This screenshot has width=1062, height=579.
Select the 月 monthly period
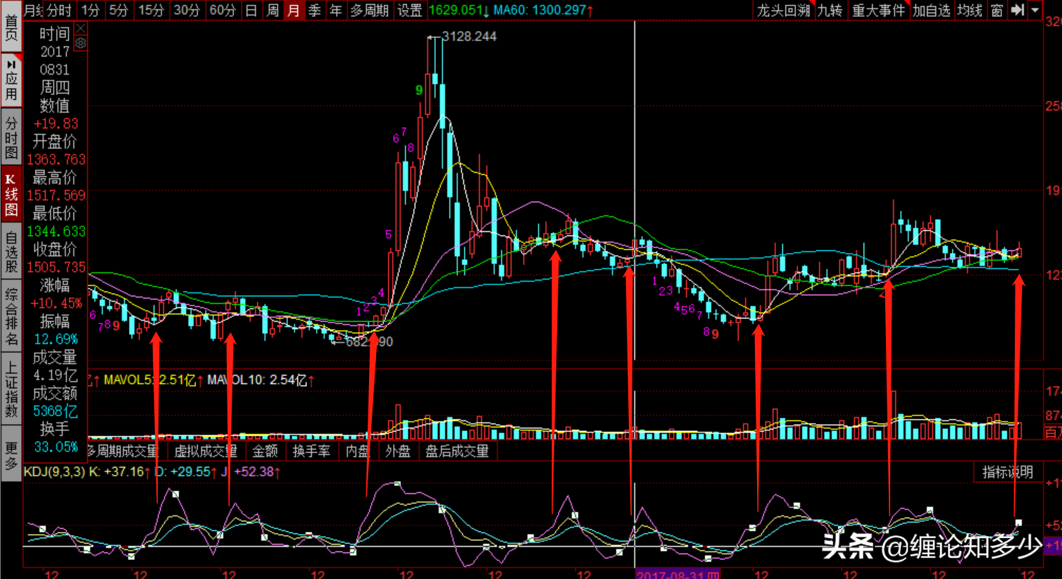pos(294,10)
